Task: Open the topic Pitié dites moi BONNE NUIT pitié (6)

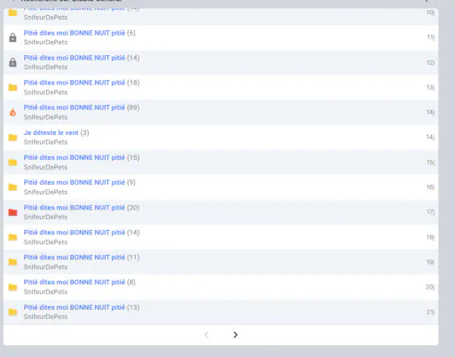Action: pos(75,33)
